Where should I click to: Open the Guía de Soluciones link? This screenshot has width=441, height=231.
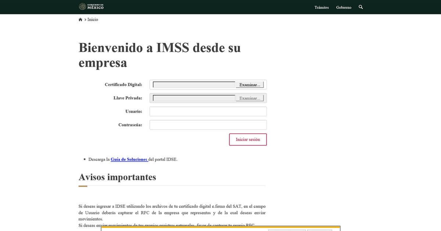tap(129, 159)
